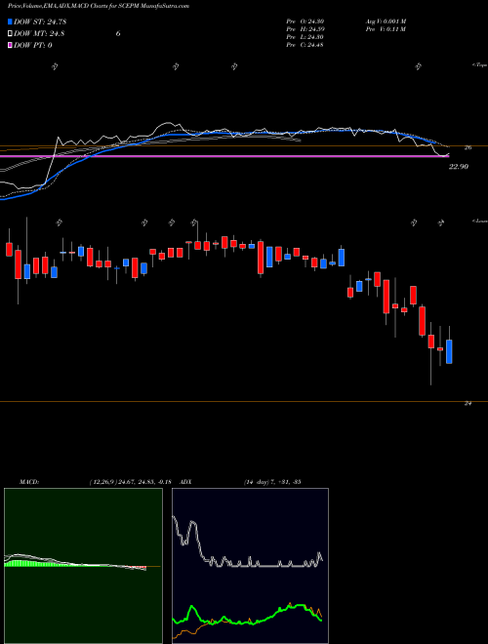Image resolution: width=488 pixels, height=644 pixels.
Task: Click the ADX '(14 day)' parameter values
Action: pyautogui.click(x=272, y=482)
